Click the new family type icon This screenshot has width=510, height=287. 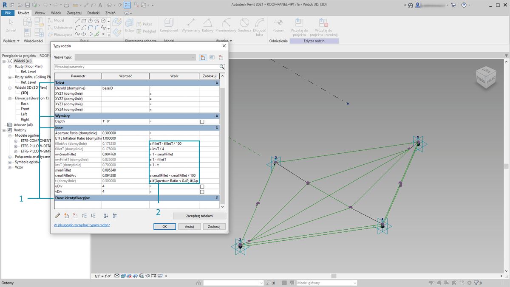point(203,57)
